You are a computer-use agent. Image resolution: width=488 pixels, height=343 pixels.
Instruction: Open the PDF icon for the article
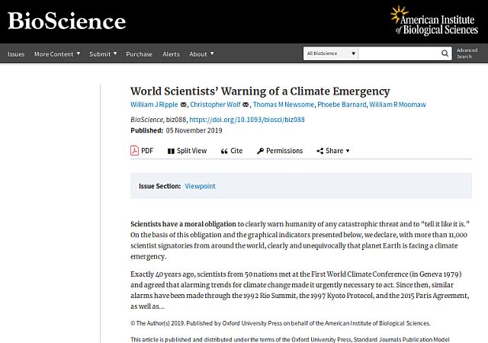tap(134, 151)
